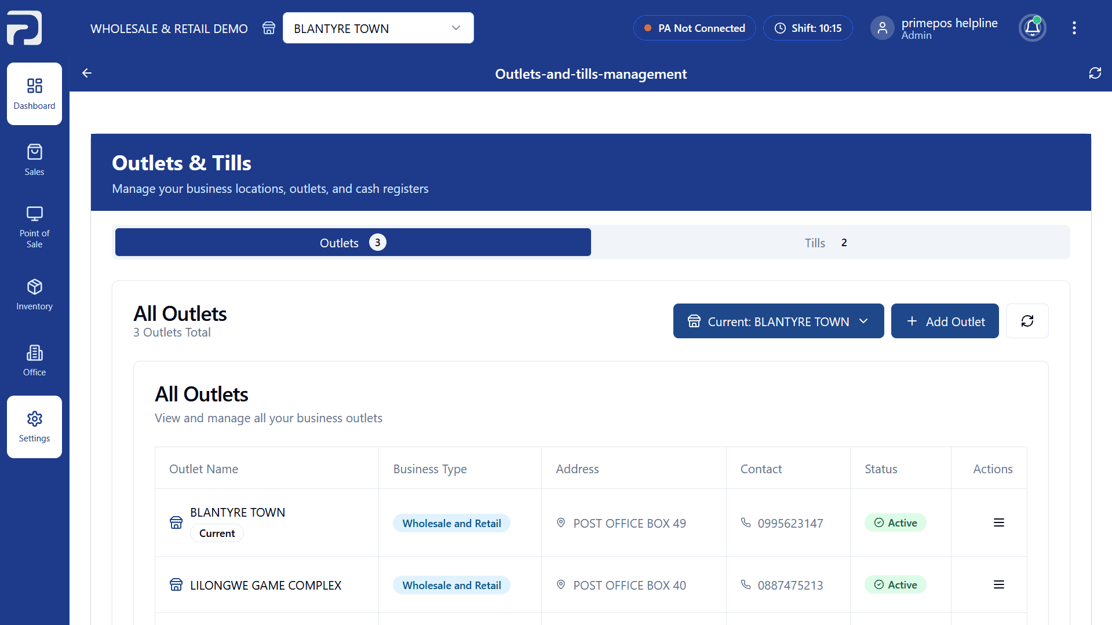Click location pin for POST OFFICE BOX 49
This screenshot has height=625, width=1112.
pyautogui.click(x=560, y=522)
